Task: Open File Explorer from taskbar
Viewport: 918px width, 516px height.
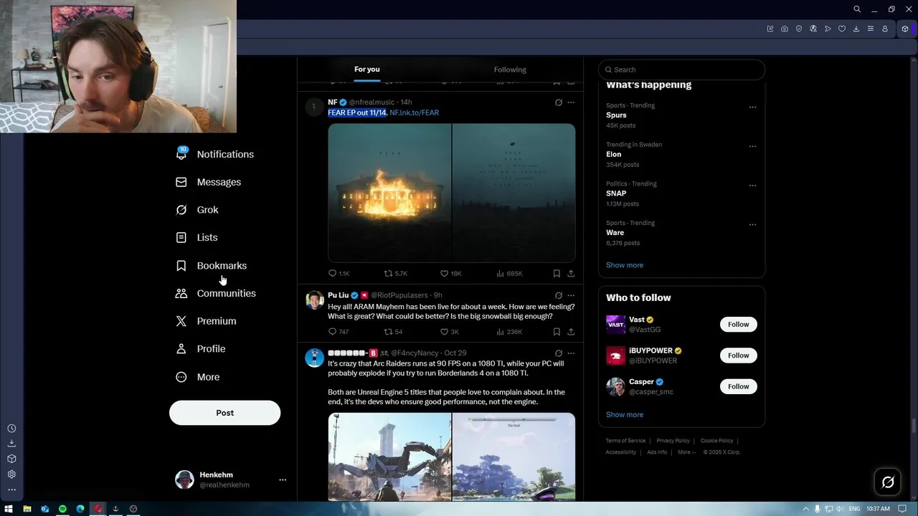Action: 27,509
